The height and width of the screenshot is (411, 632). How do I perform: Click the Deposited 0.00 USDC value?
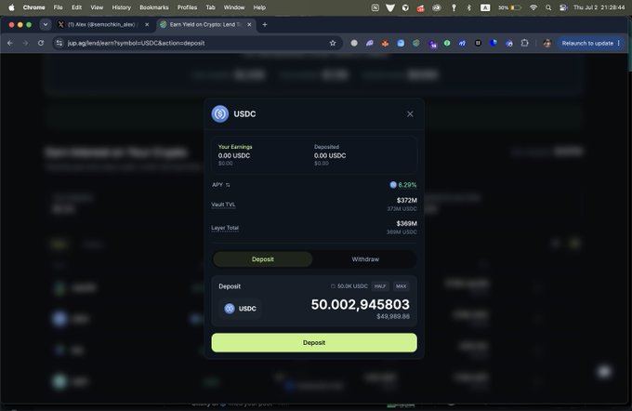[330, 155]
